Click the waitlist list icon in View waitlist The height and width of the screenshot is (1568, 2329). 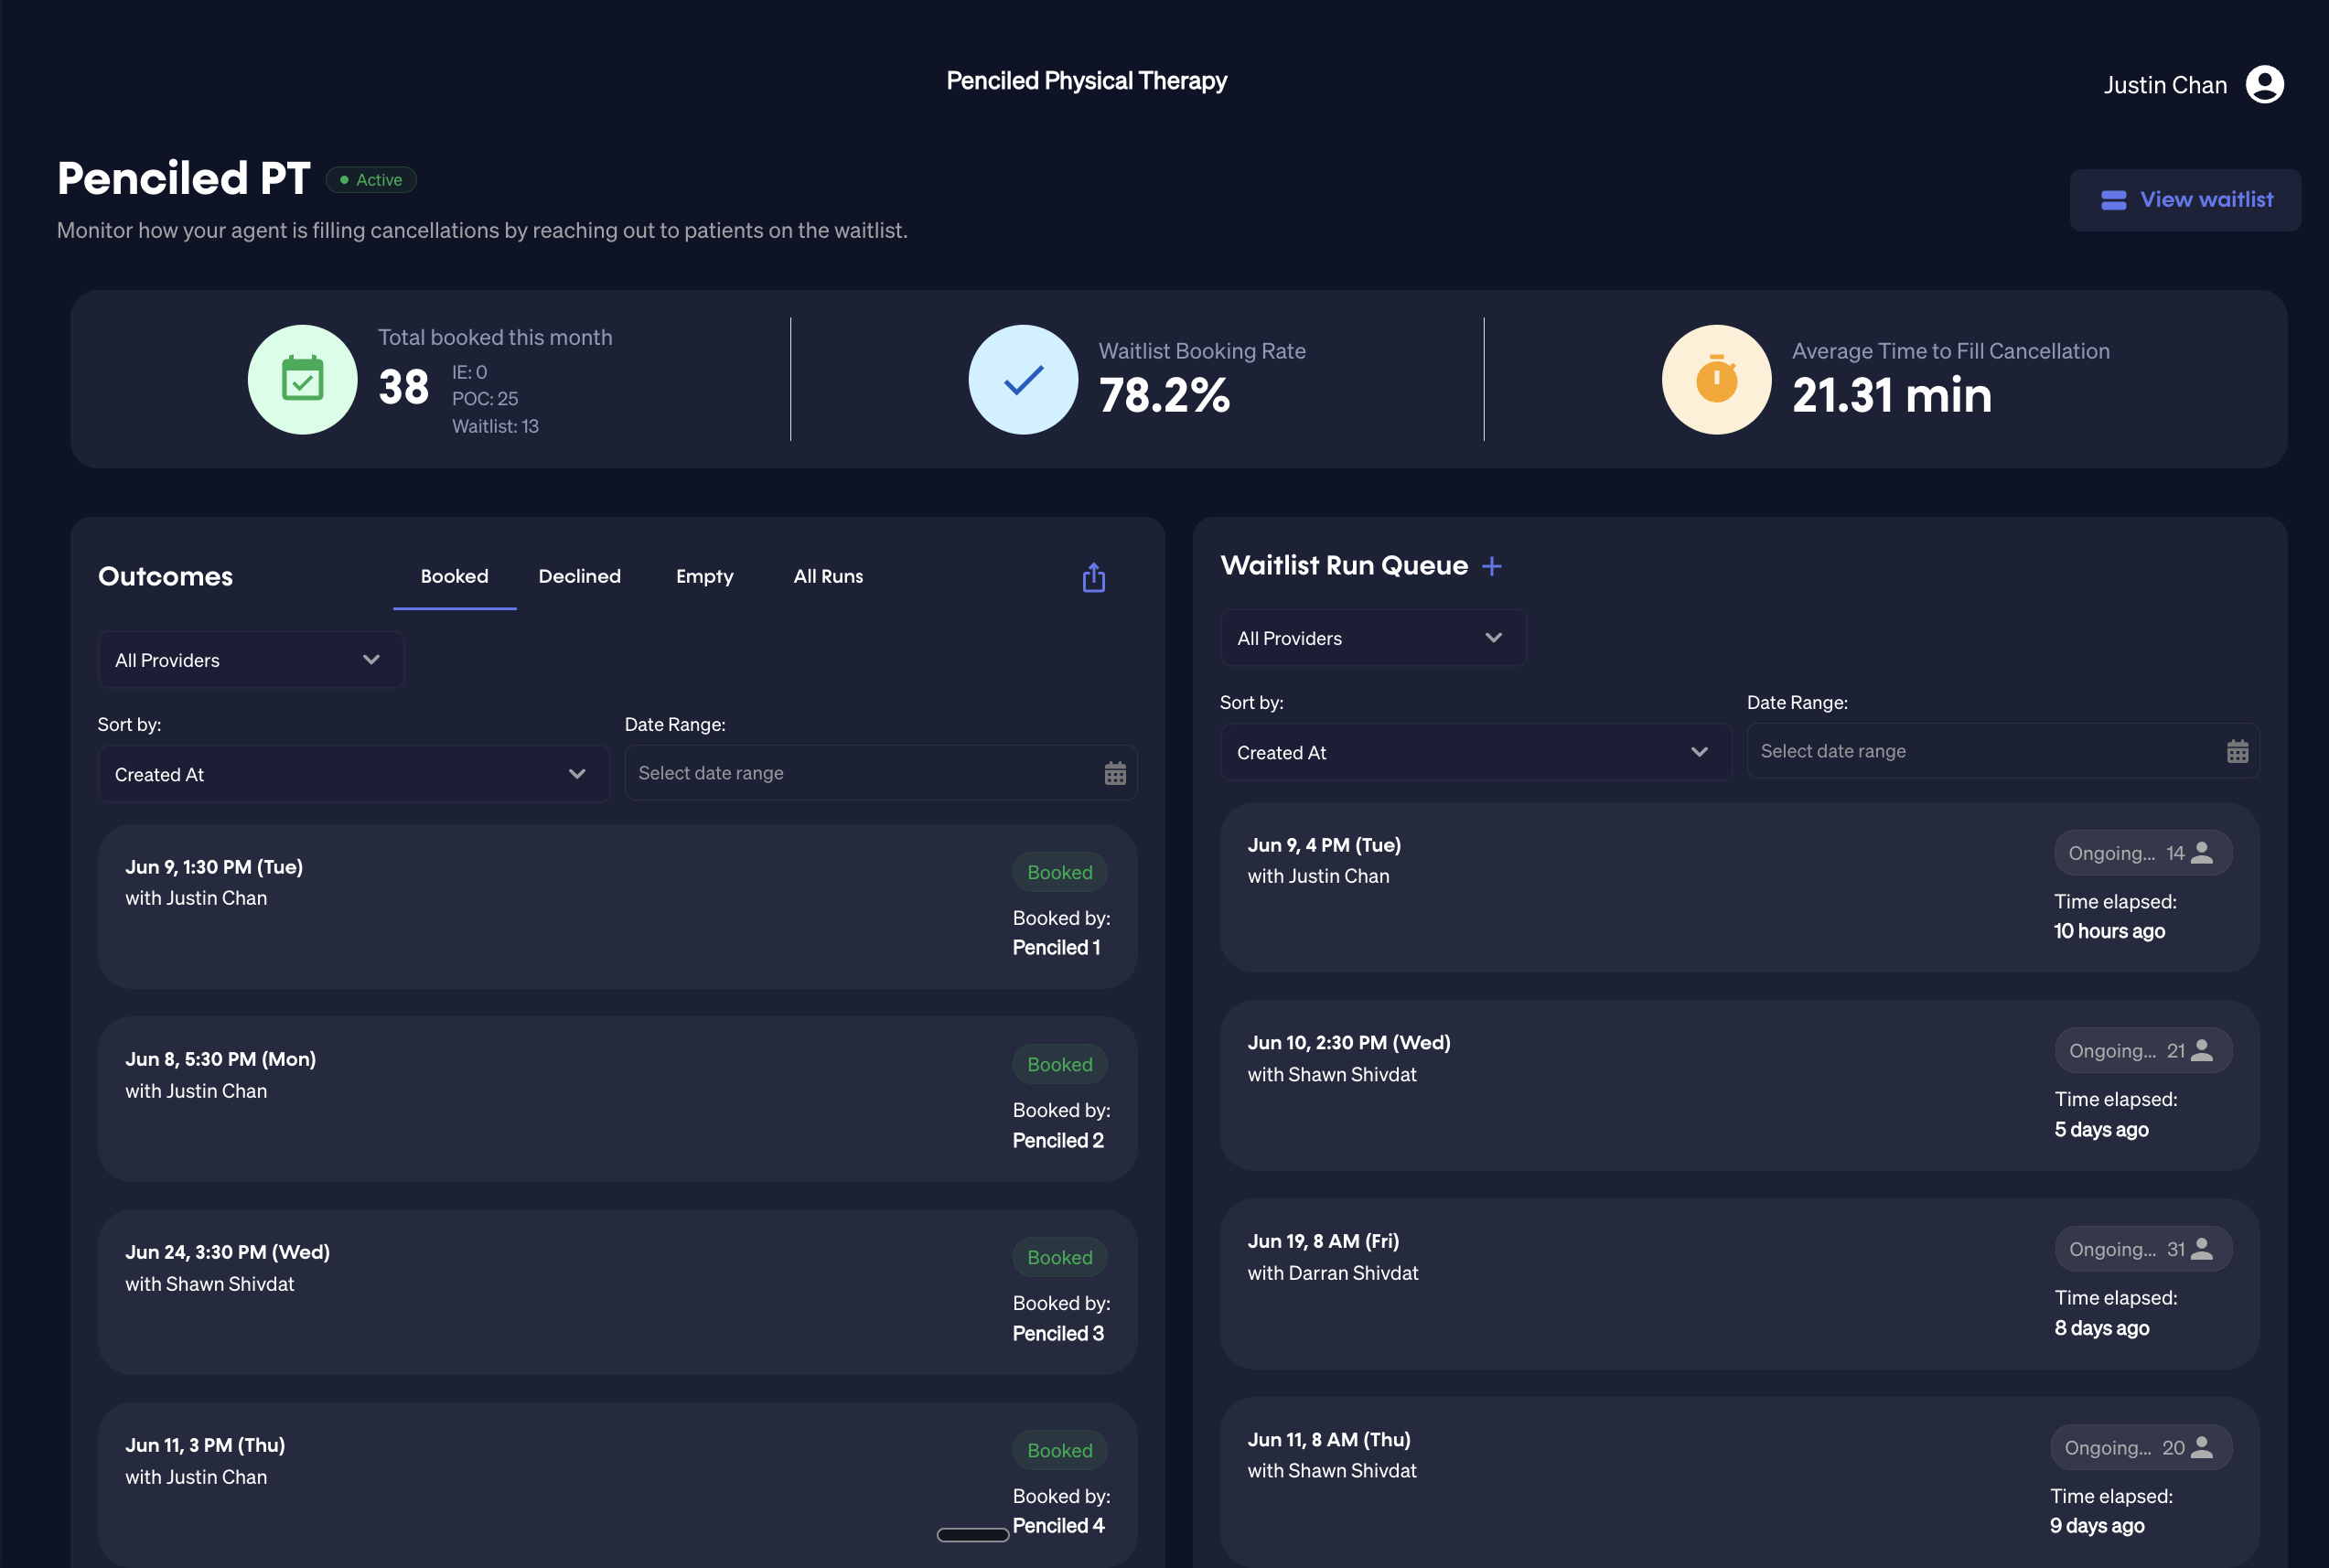pyautogui.click(x=2113, y=200)
